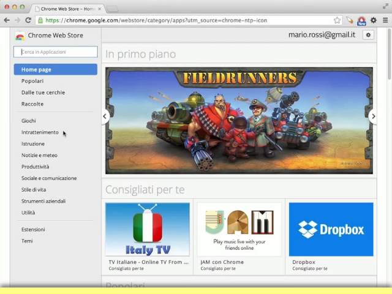392x294 pixels.
Task: Browse the Istruzione category
Action: [32, 144]
